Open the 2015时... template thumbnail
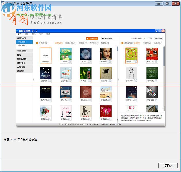This screenshot has height=172, width=181. tap(86, 54)
